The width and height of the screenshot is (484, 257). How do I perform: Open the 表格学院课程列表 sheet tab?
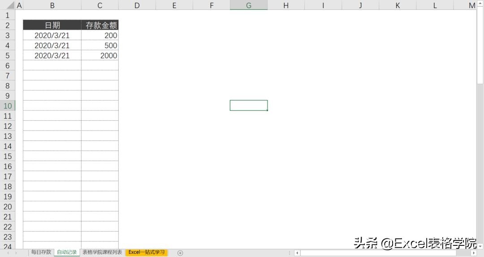(102, 253)
